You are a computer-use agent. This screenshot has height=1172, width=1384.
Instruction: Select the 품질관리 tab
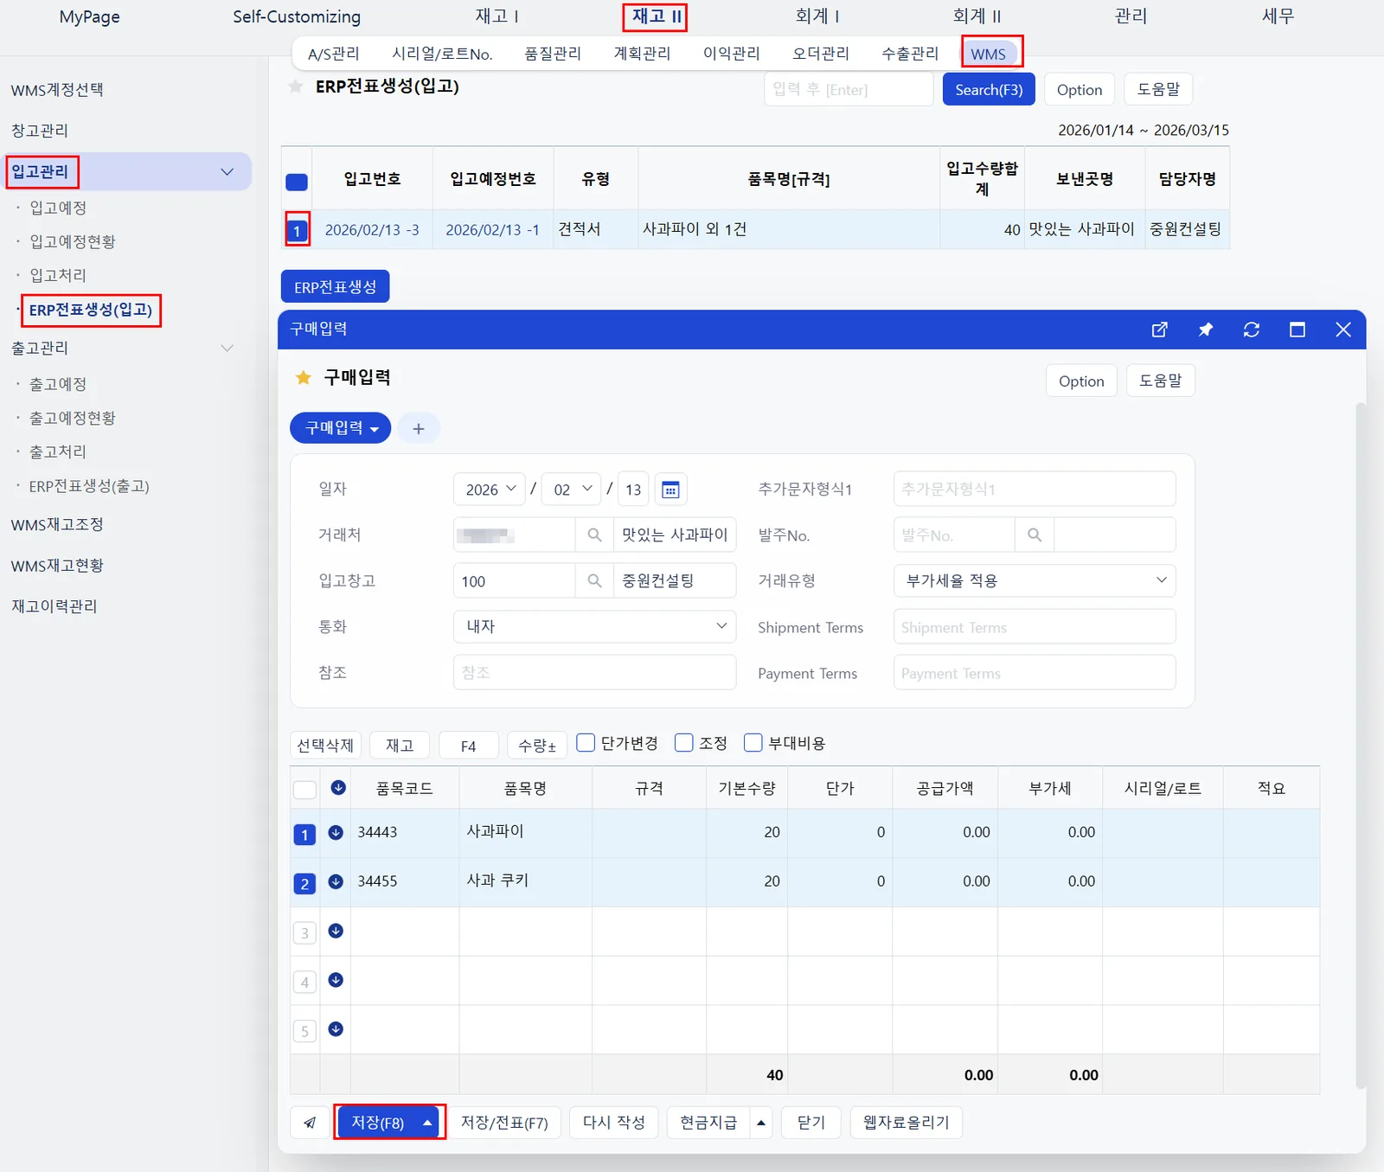553,54
